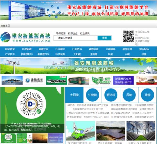The image size is (157, 144).
Task: Open the wind turbines solar panel thumbnail
Action: click(x=141, y=131)
